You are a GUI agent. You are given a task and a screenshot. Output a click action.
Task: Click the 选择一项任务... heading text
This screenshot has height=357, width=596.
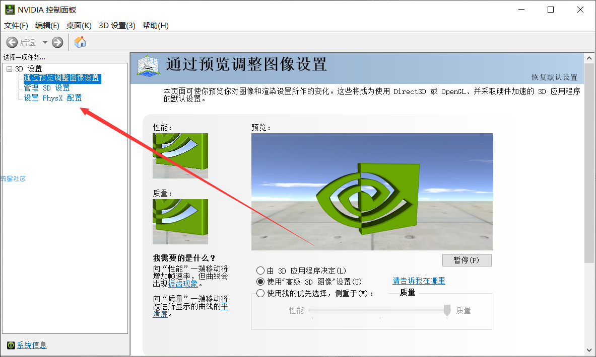coord(24,57)
